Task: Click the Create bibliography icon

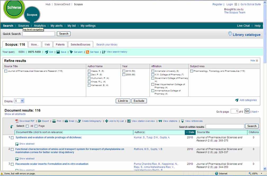Action: click(x=79, y=121)
